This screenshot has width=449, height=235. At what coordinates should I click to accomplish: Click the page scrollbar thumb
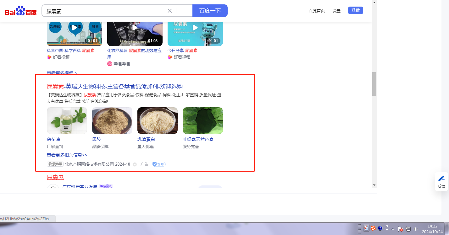[374, 84]
